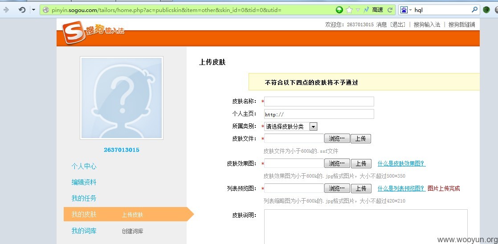Viewport: 498px width, 244px height.
Task: Open the search engine selector arrow
Action: tap(410, 10)
